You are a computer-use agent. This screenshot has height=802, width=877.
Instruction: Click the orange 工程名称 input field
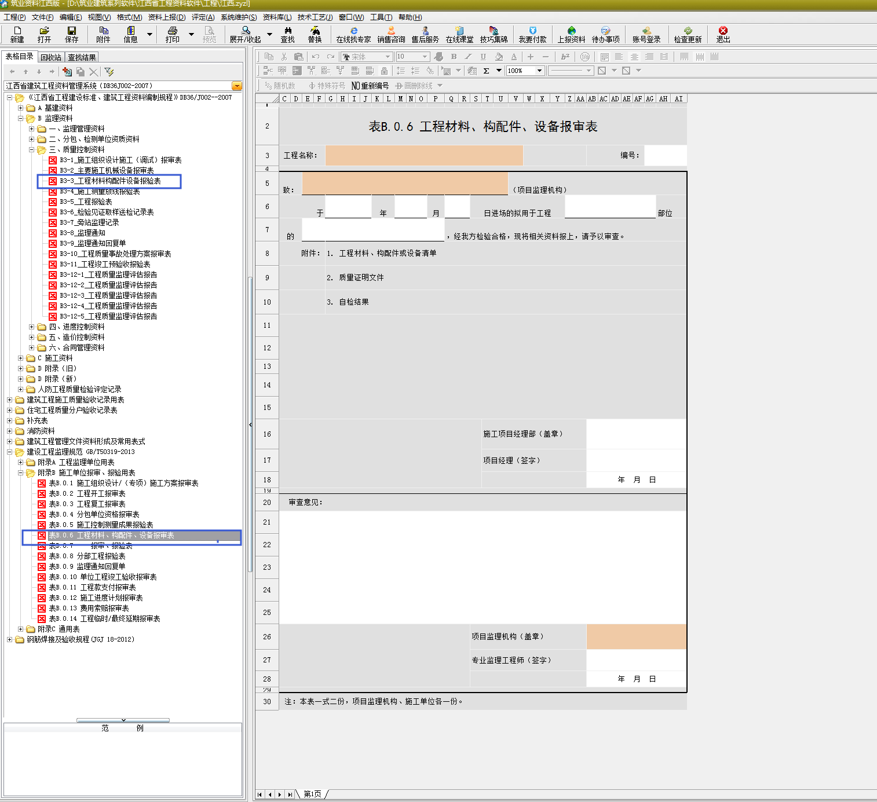click(x=424, y=155)
